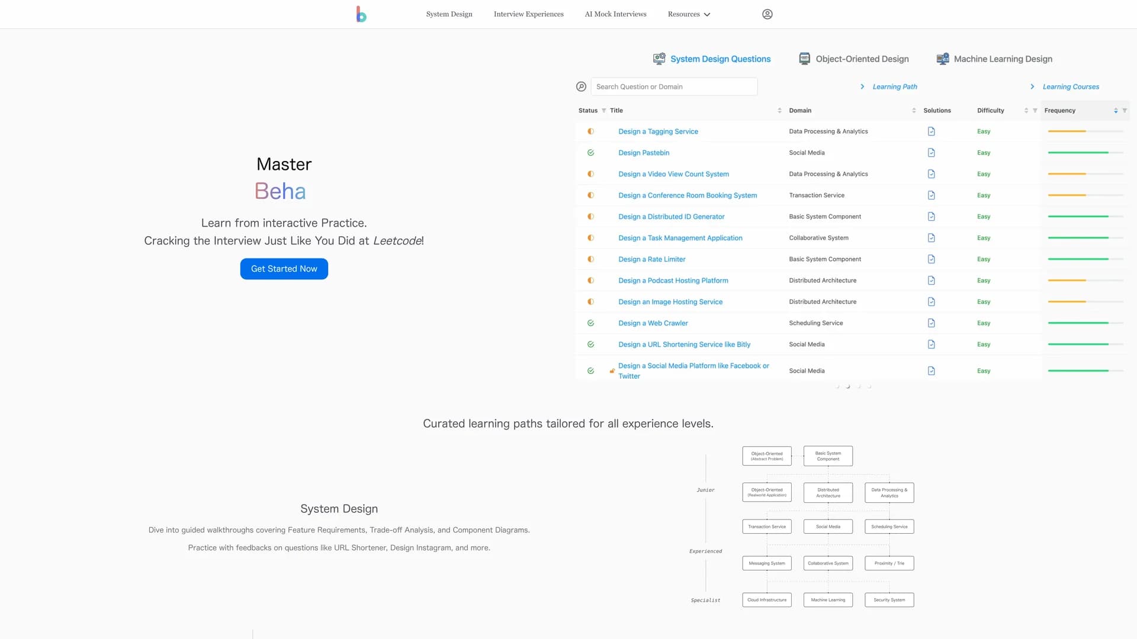
Task: Switch to Object-Oriented Design tab
Action: click(x=862, y=59)
